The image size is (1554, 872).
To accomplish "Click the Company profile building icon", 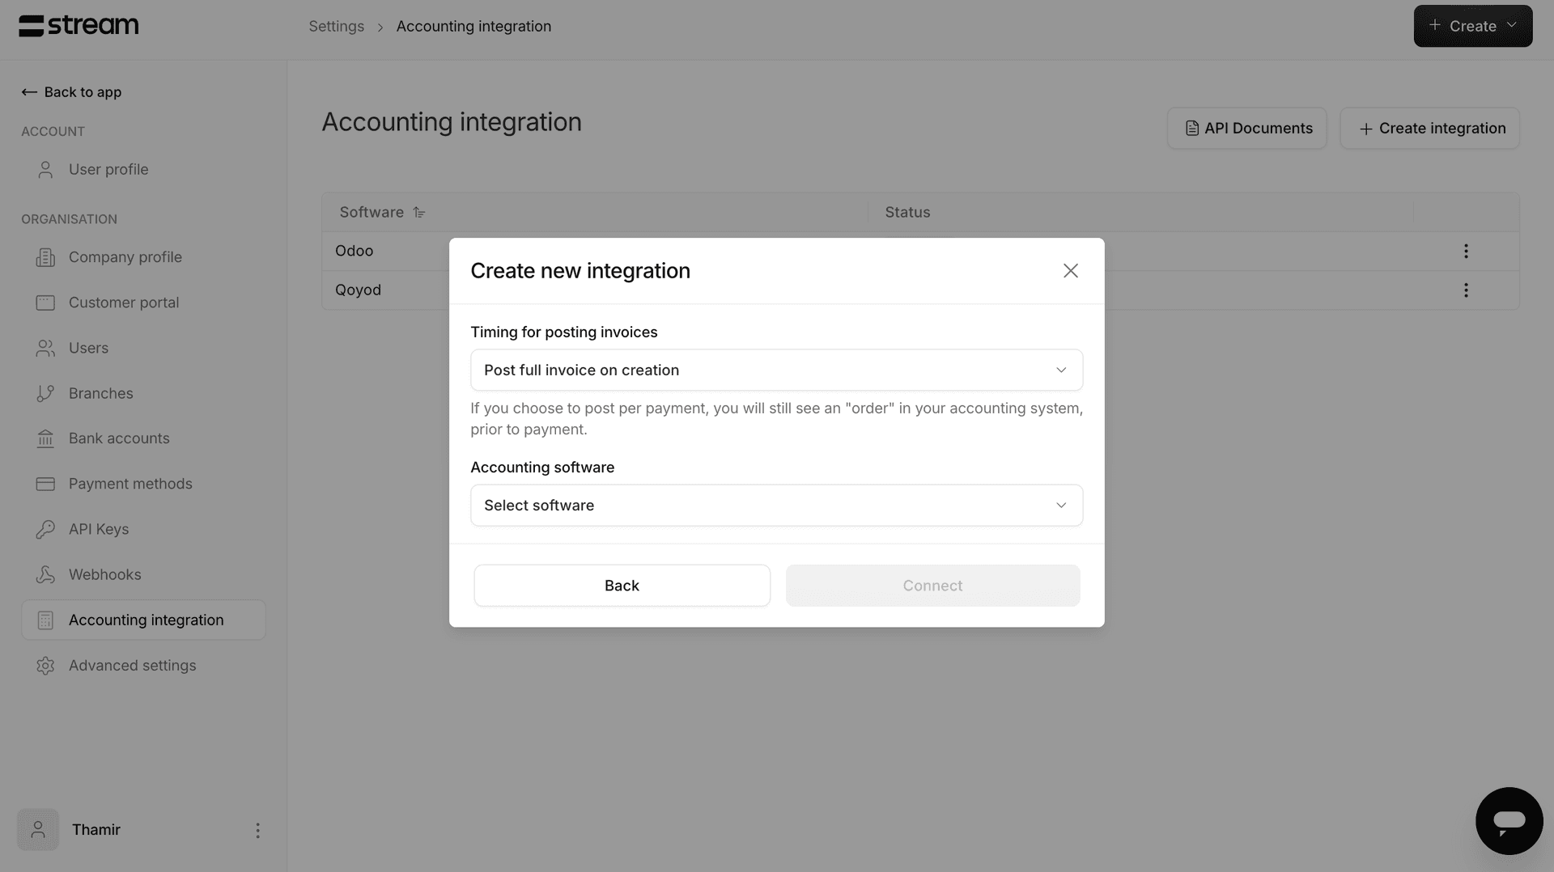I will (x=45, y=257).
